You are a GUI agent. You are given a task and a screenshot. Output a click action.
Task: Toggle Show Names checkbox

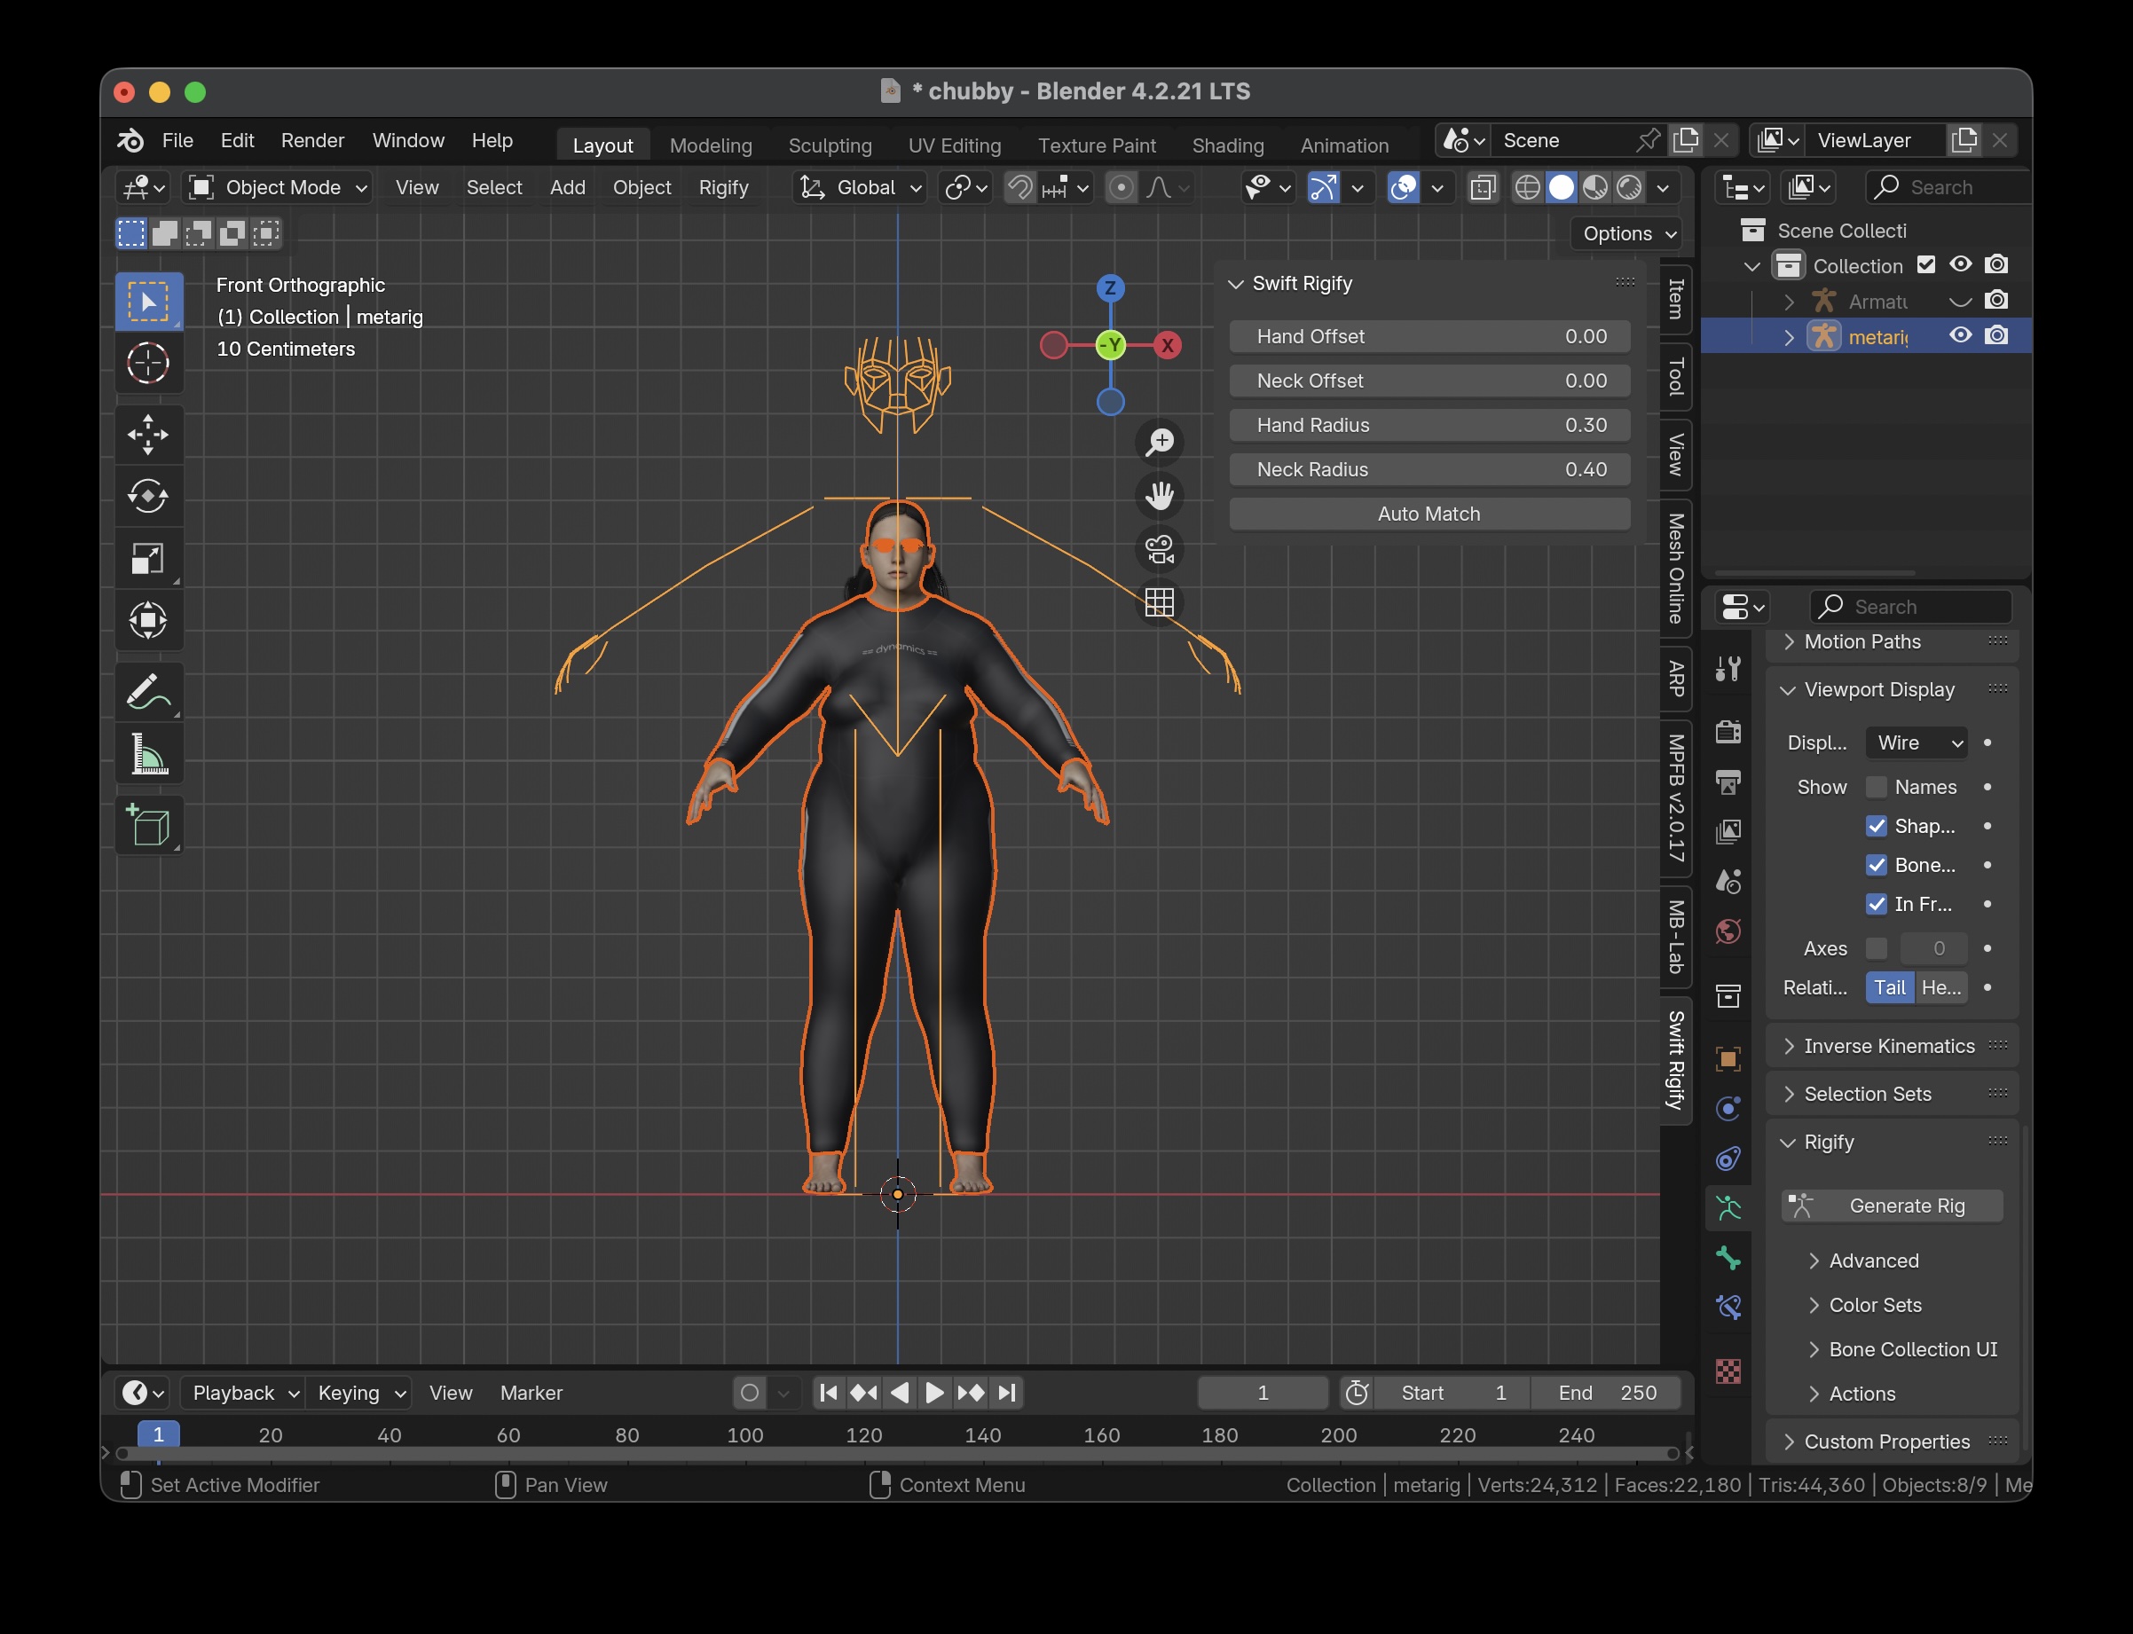[x=1877, y=787]
